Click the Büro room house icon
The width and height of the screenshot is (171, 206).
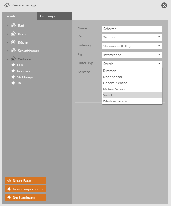(x=13, y=34)
